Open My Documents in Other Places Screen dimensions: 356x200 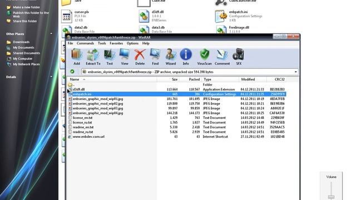coord(23,48)
